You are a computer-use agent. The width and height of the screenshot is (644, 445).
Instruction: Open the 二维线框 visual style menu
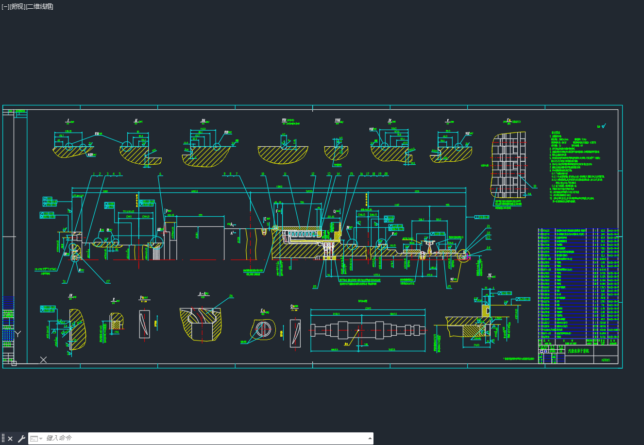click(39, 6)
